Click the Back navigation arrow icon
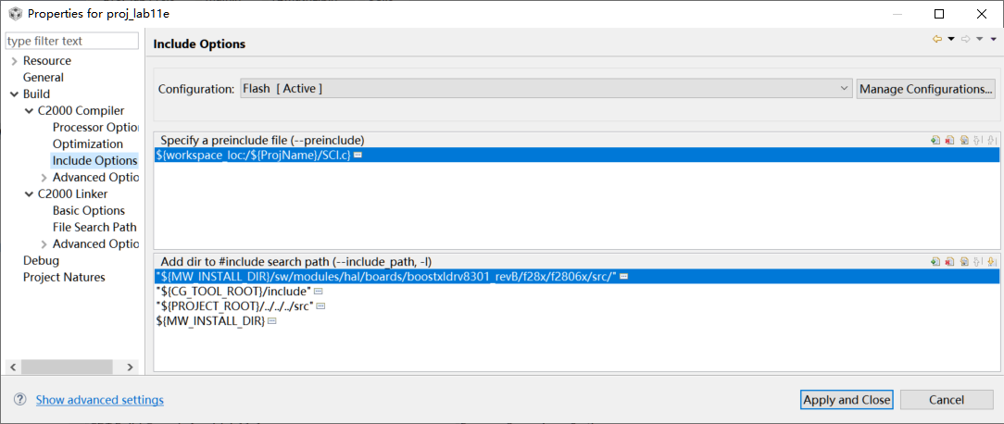The image size is (1004, 424). (x=937, y=39)
